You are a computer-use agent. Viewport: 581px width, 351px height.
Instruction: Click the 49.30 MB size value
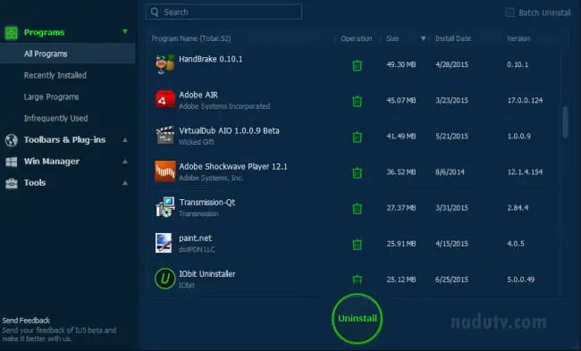401,64
